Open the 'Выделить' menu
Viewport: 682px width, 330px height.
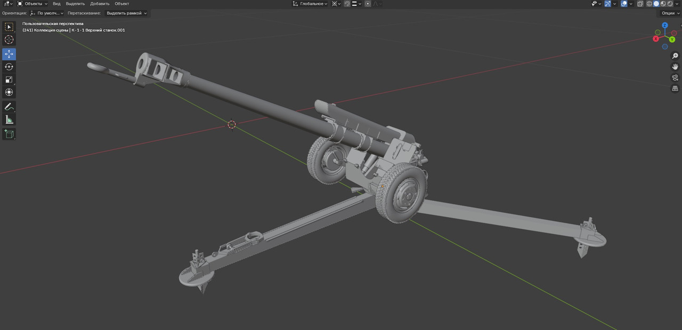click(x=76, y=4)
